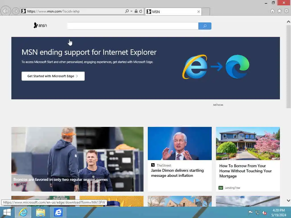Screen dimensions: 291x218
Task: Open File Explorer from the taskbar
Action: pos(41,212)
